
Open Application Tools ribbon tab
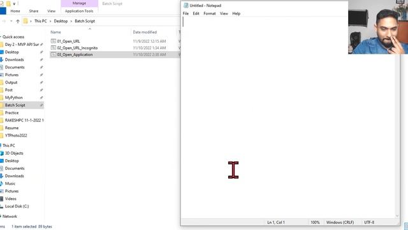click(x=79, y=11)
